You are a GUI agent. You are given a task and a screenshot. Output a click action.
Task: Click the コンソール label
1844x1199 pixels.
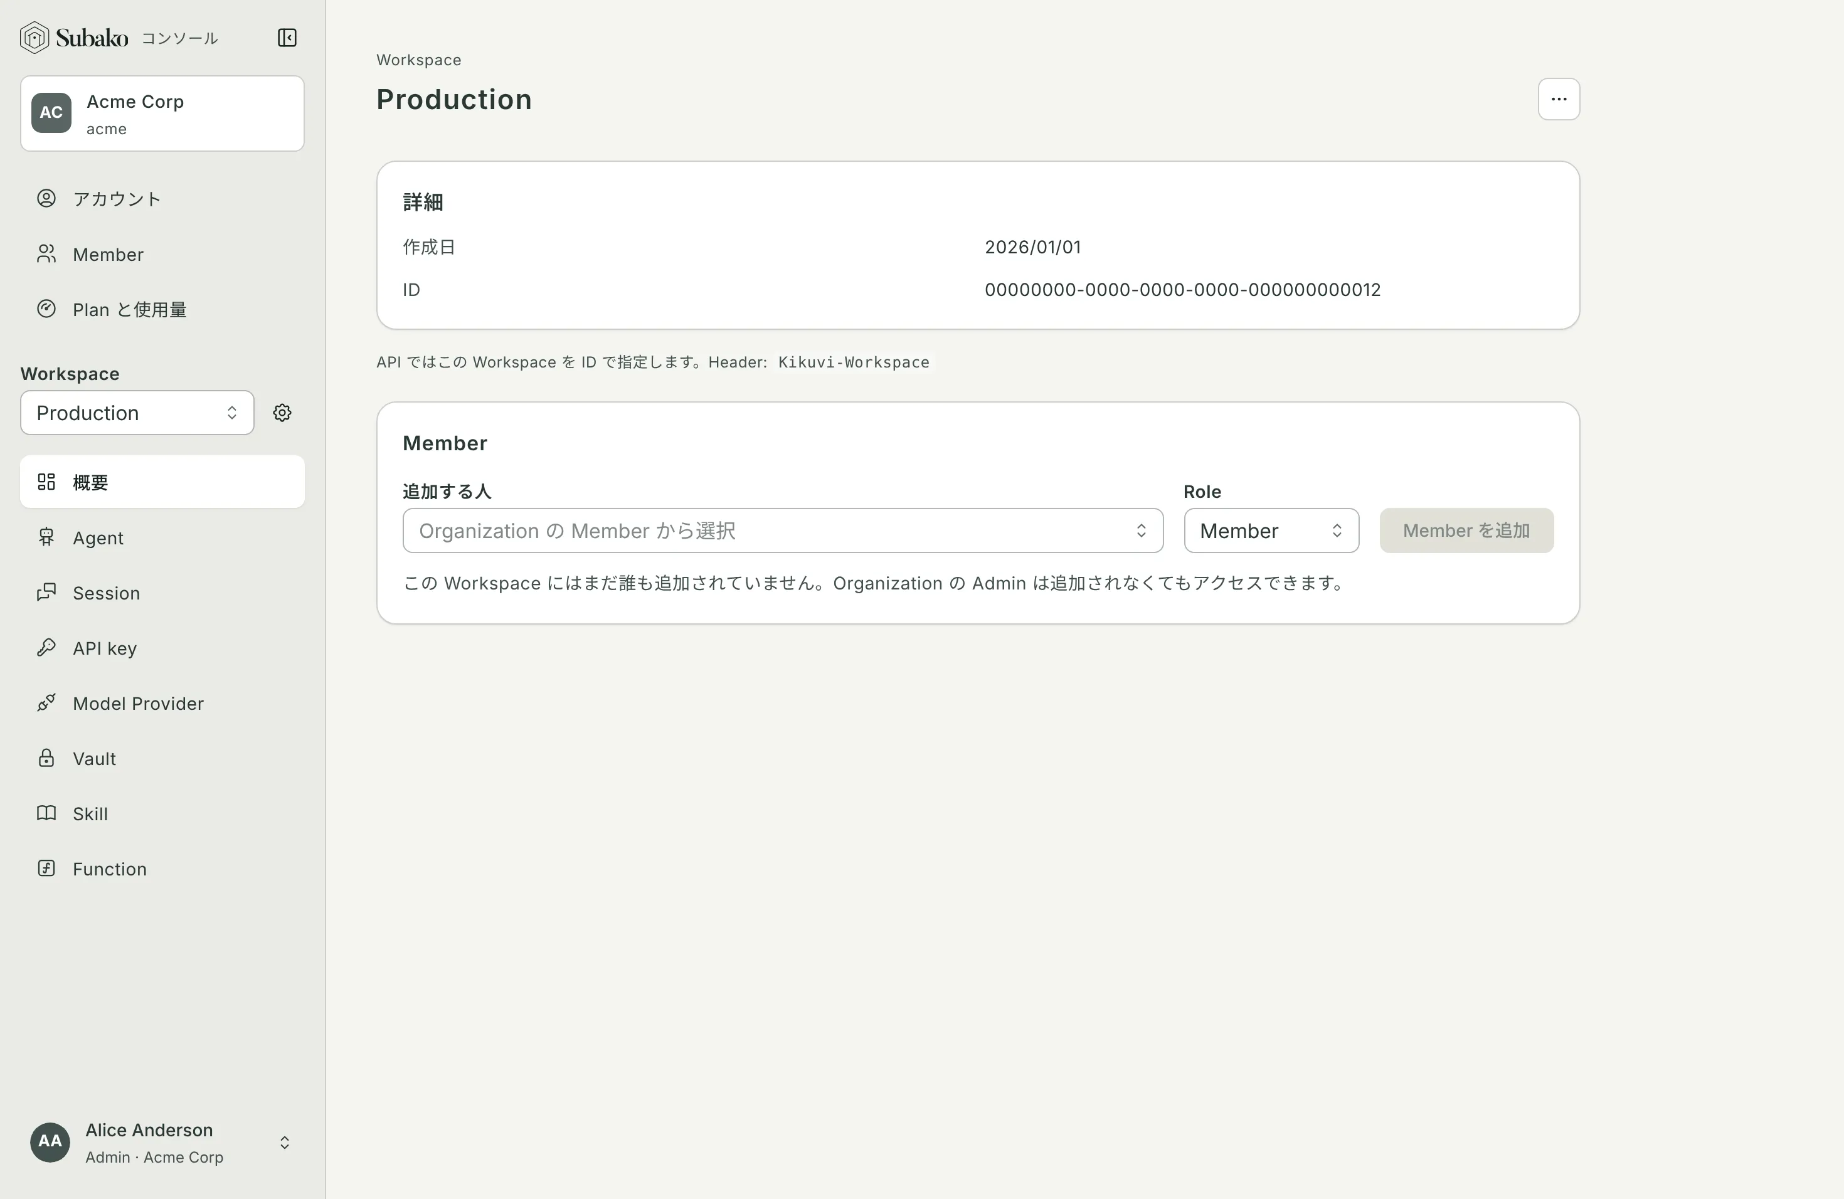[x=179, y=38]
